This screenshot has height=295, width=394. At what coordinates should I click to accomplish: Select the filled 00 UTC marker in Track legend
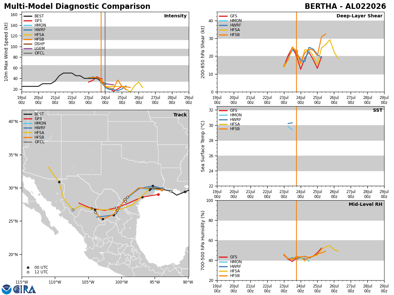click(x=28, y=267)
